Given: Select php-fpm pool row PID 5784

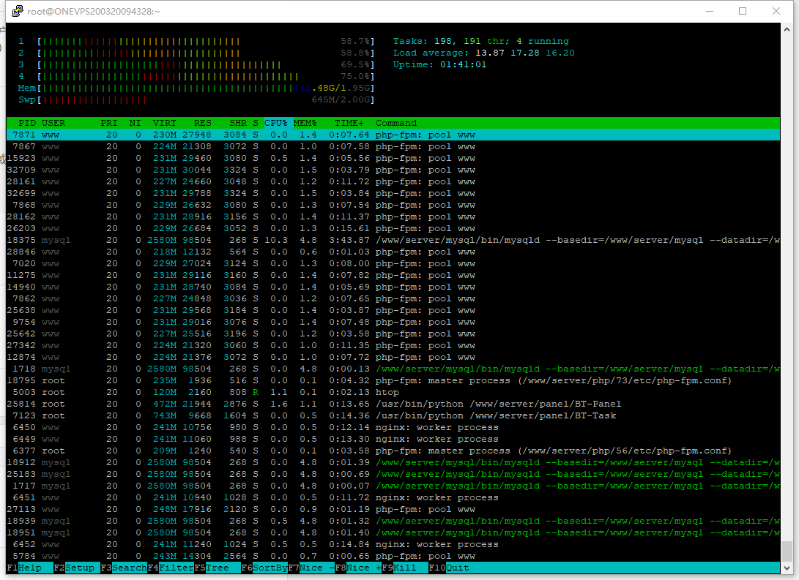Looking at the screenshot, I should [x=393, y=556].
